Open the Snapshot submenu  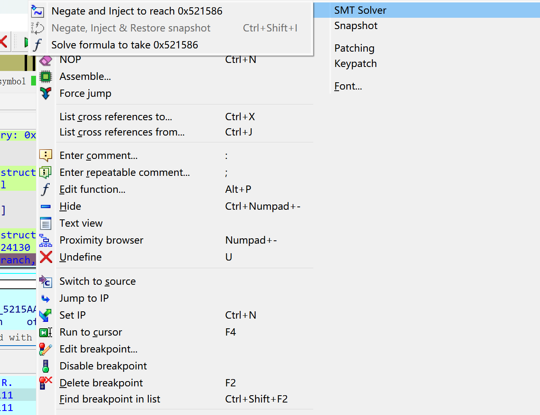tap(356, 26)
